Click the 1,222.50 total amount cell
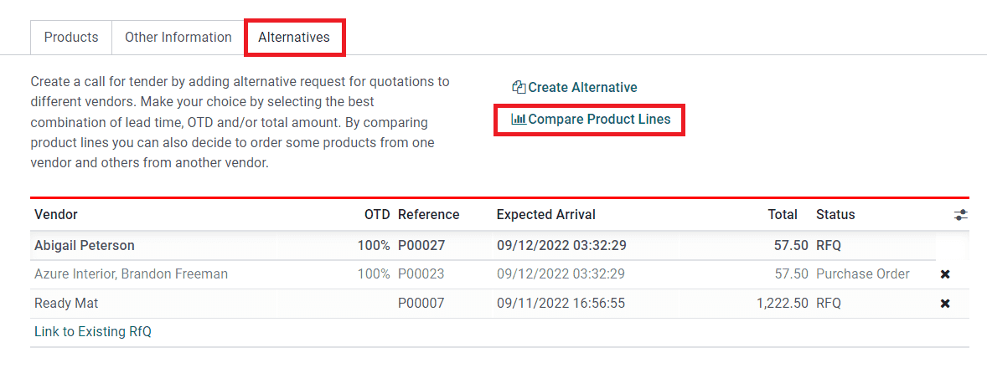 click(782, 304)
